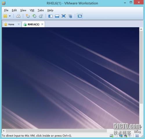The image size is (145, 139).
Task: Send Ctrl+Alt+Del using the keyboard keys icon
Action: point(18,16)
